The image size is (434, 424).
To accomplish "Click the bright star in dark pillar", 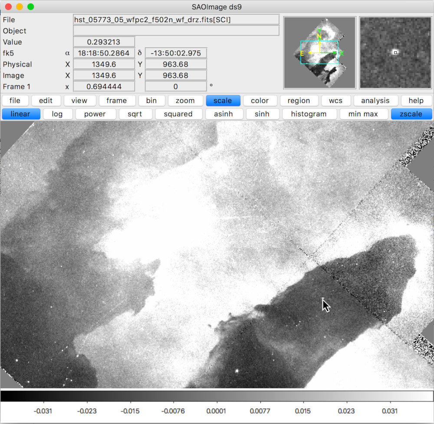I will click(237, 371).
